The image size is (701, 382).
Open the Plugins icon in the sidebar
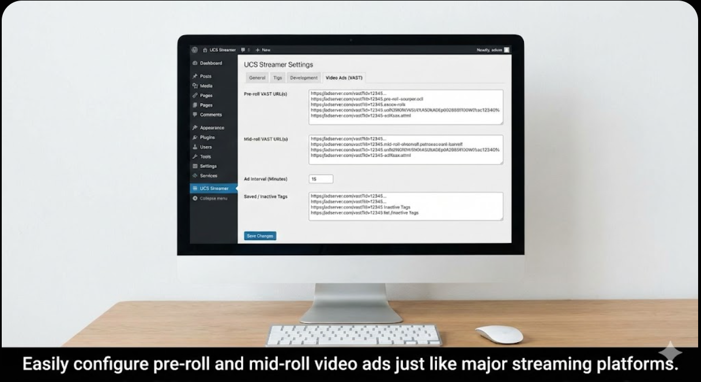(195, 138)
